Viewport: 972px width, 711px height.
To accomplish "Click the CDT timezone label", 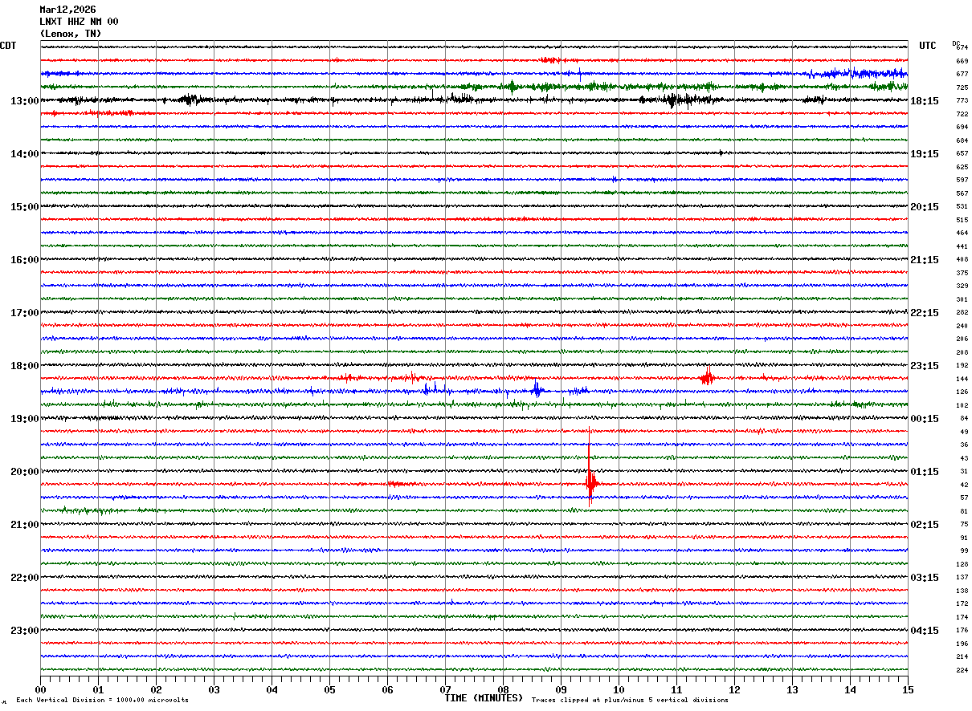I will 8,46.
